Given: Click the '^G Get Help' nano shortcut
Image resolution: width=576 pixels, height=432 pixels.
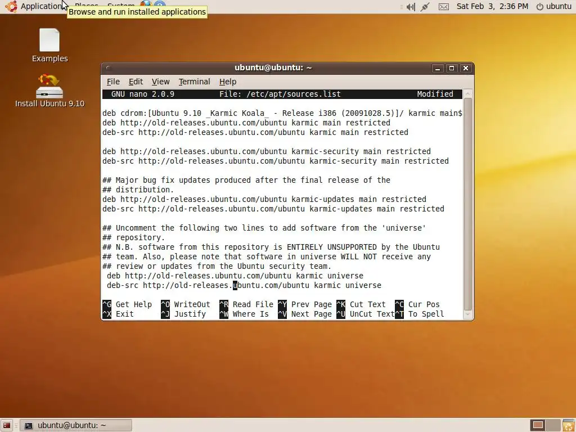Looking at the screenshot, I should click(127, 304).
